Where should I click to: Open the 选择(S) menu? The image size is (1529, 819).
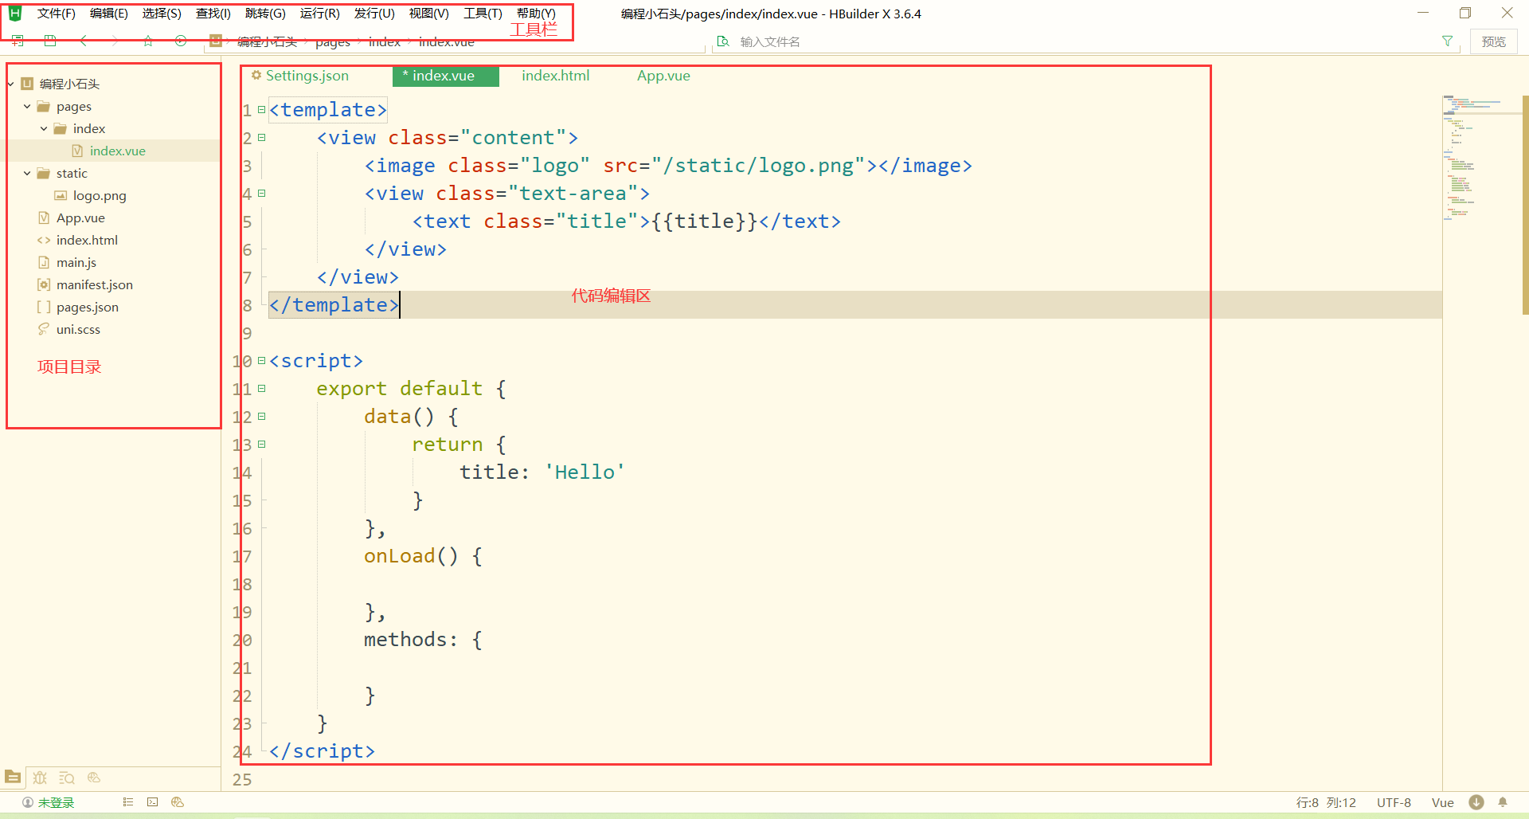[162, 14]
